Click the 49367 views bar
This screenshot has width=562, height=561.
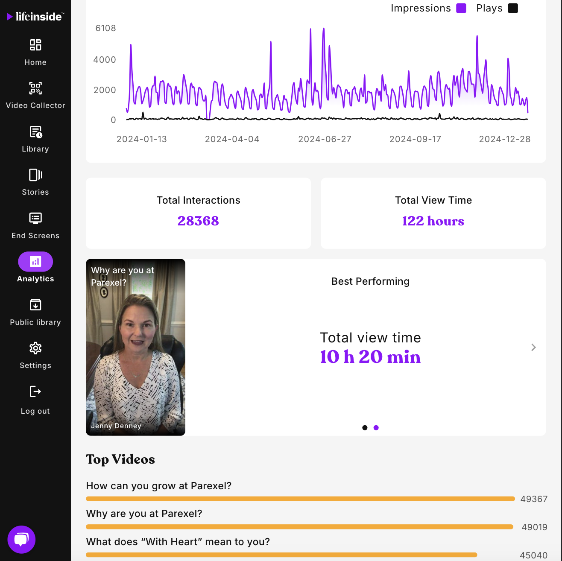point(300,499)
